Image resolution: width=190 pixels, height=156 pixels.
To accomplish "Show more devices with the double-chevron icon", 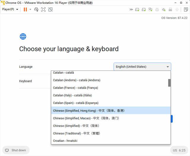I will point(131,9).
